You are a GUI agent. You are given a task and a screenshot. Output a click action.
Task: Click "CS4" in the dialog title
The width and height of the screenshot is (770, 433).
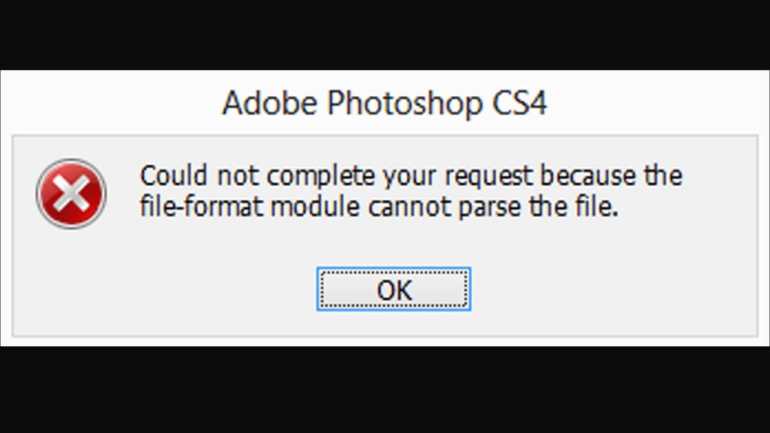pos(520,103)
